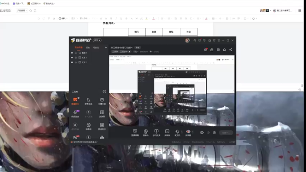Expand speaker options arrow
This screenshot has width=306, height=172.
tap(193, 132)
